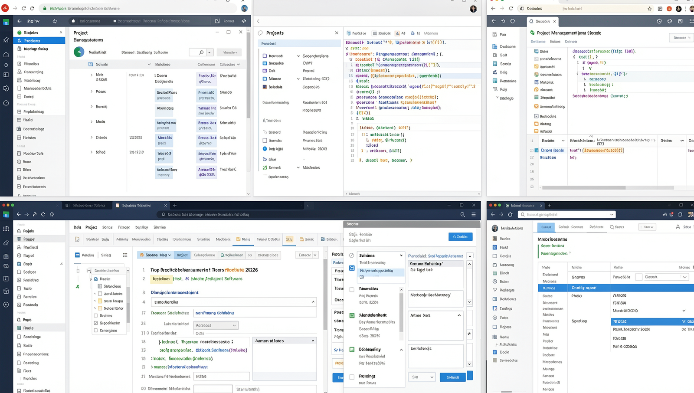Click the Sroo button in bottom-right window

(x=648, y=227)
